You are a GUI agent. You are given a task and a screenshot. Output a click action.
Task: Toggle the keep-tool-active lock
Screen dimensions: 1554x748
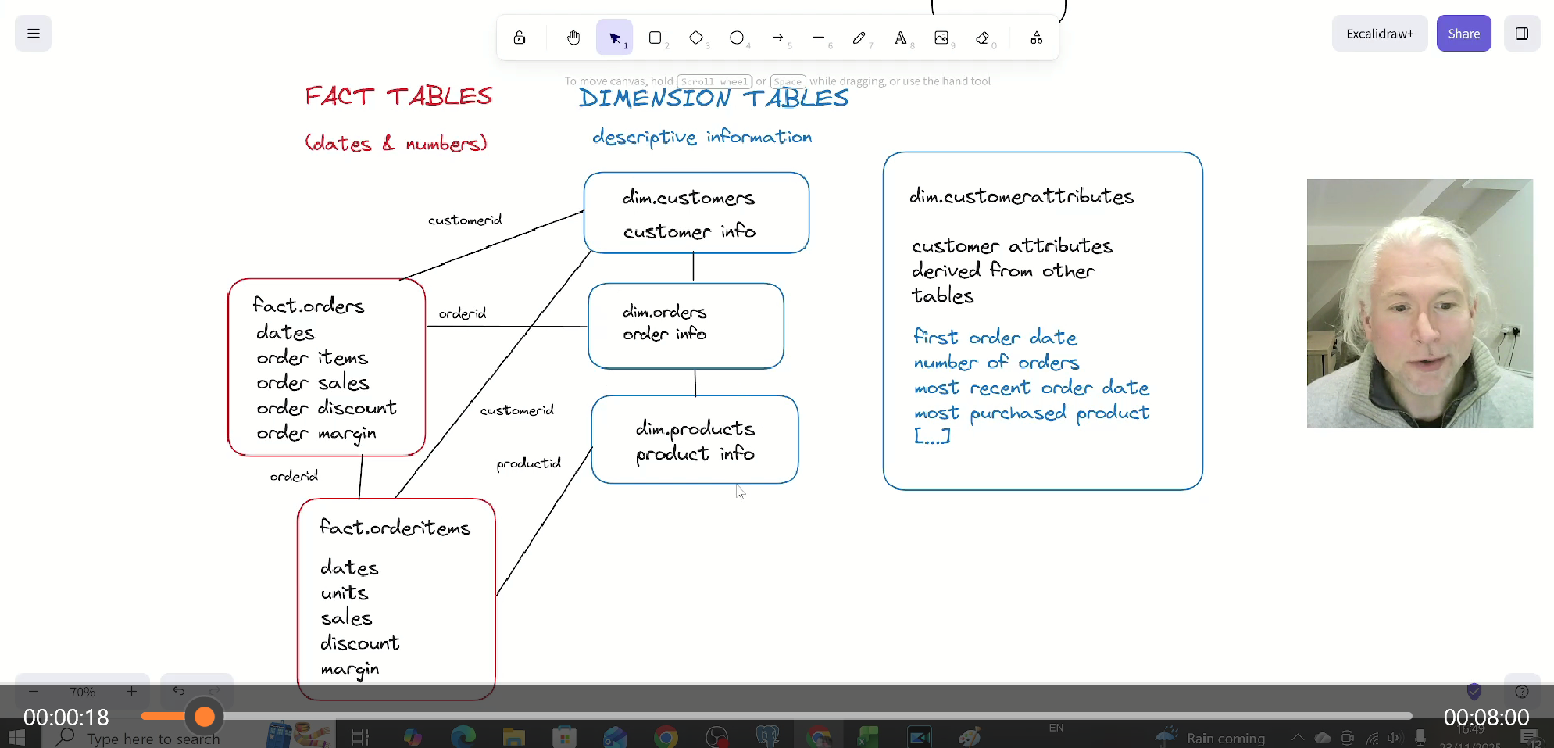[519, 38]
